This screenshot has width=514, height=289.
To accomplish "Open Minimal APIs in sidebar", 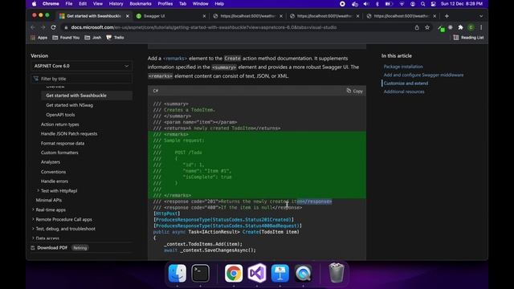I will 48,200.
